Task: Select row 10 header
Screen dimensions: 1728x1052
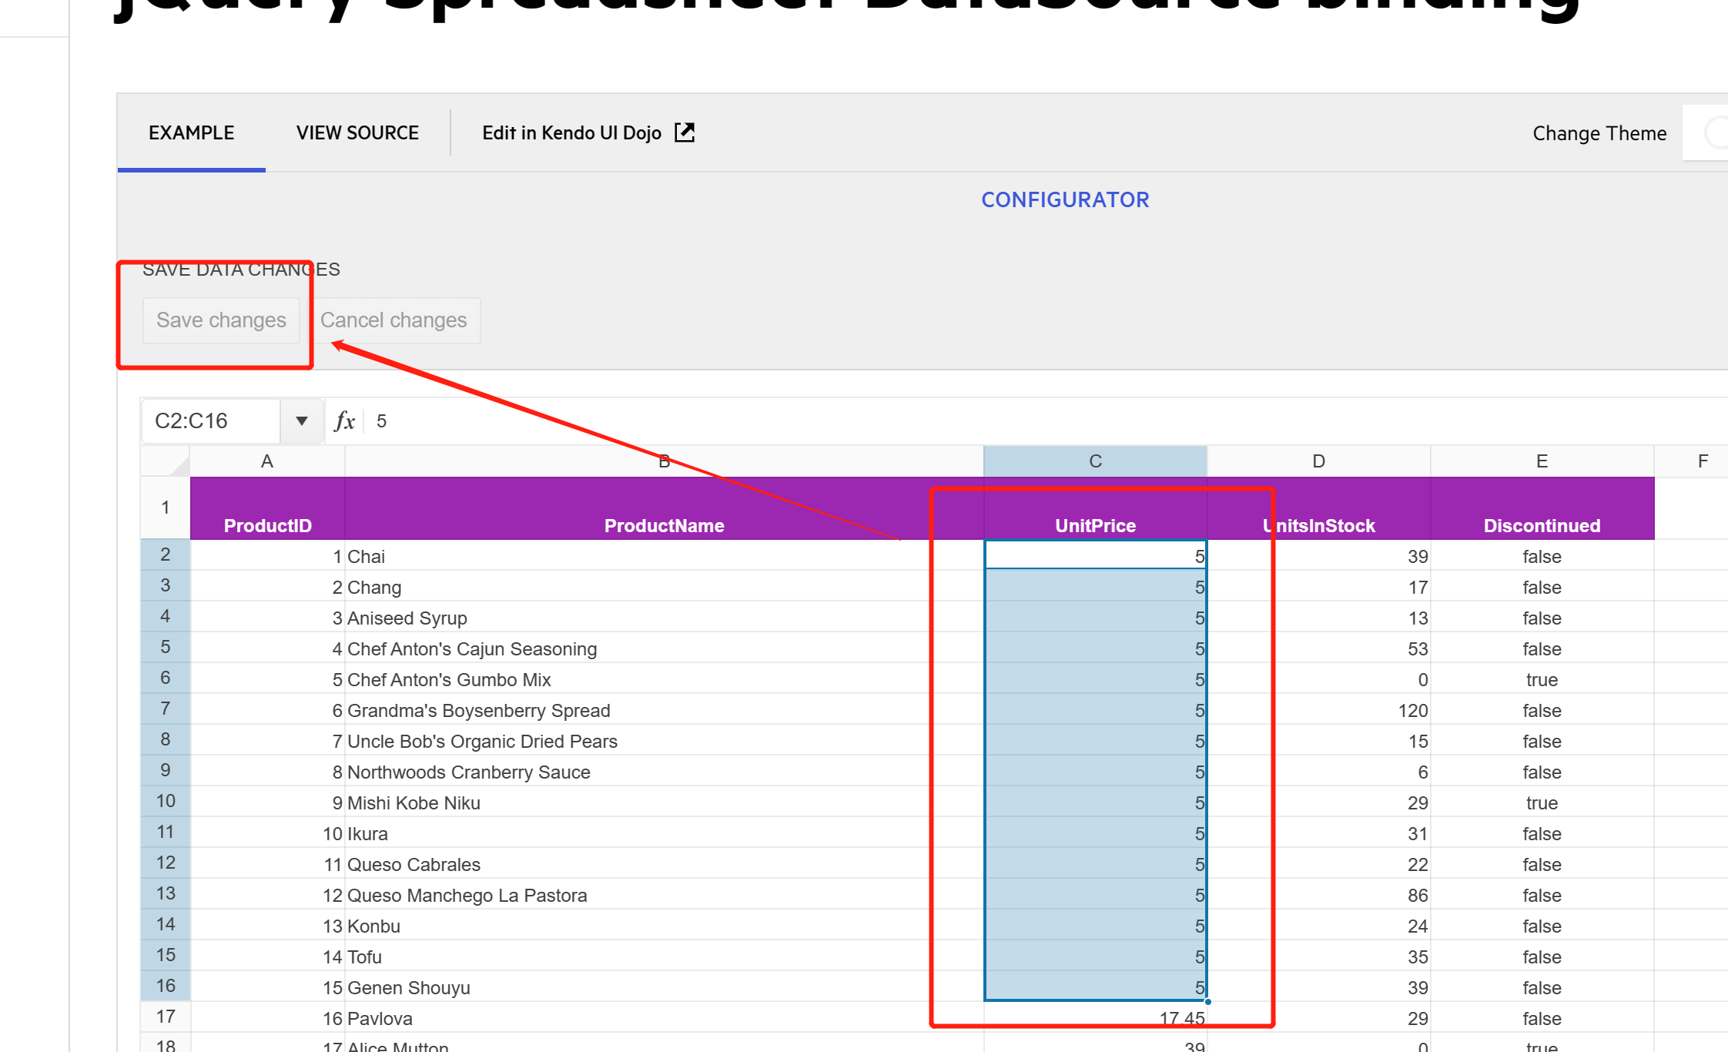Action: (x=166, y=801)
